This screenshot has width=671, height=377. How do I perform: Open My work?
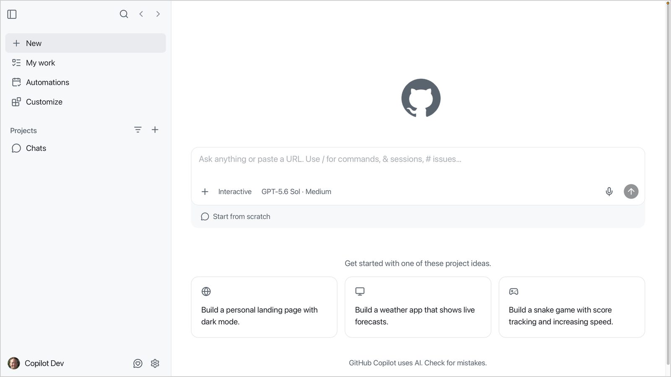(86, 63)
